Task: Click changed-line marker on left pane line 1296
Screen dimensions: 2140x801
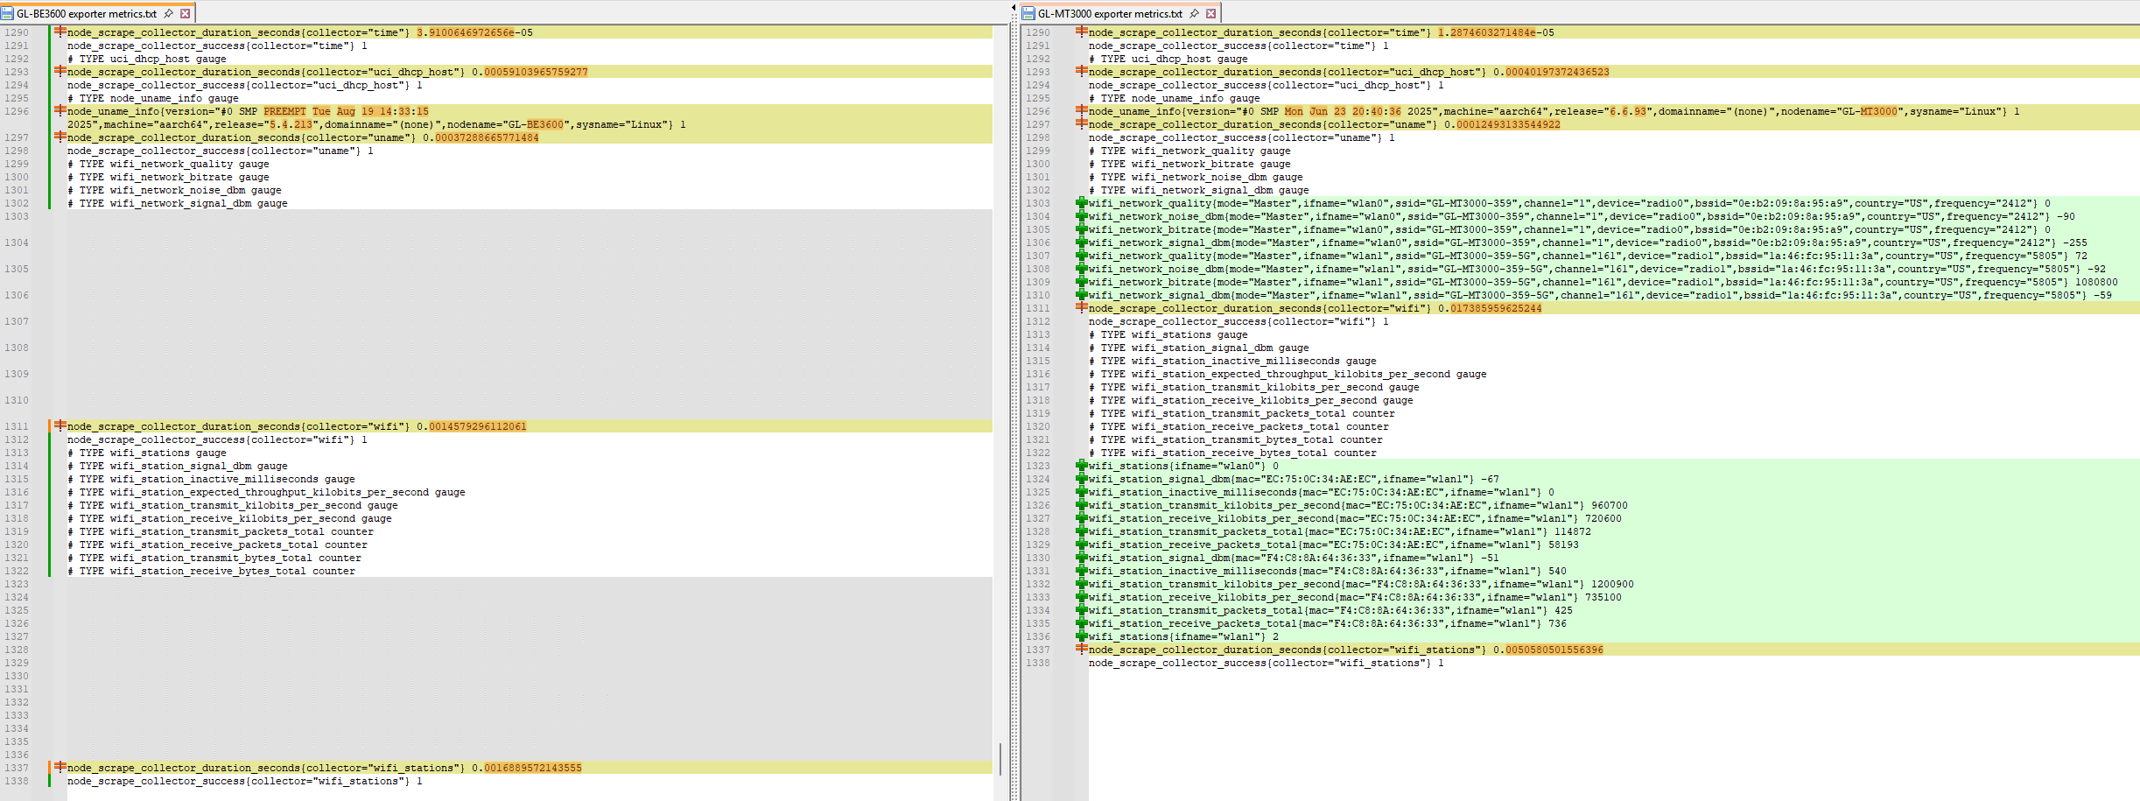Action: [x=60, y=110]
